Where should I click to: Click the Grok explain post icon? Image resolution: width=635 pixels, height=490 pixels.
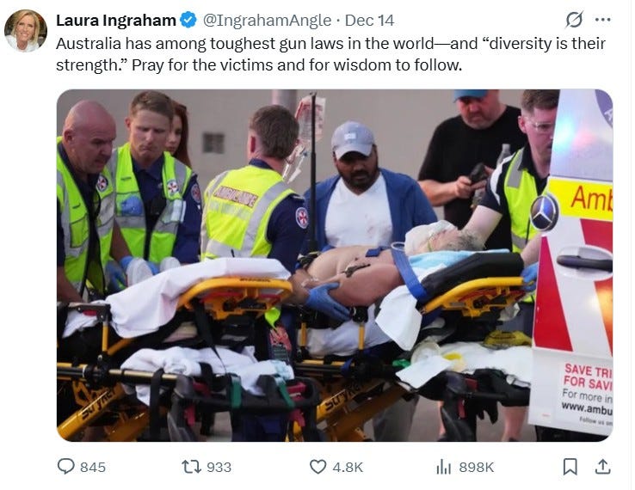574,20
